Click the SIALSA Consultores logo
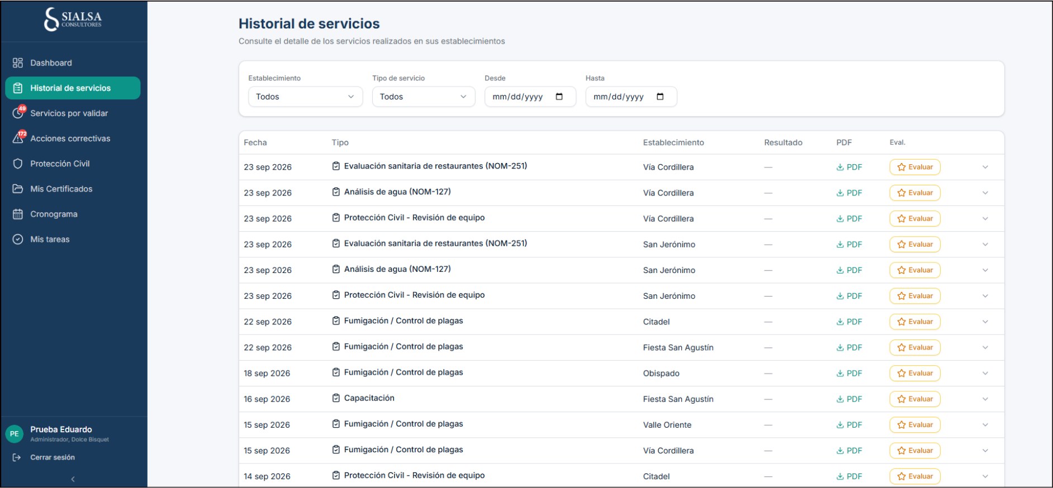 pyautogui.click(x=73, y=19)
